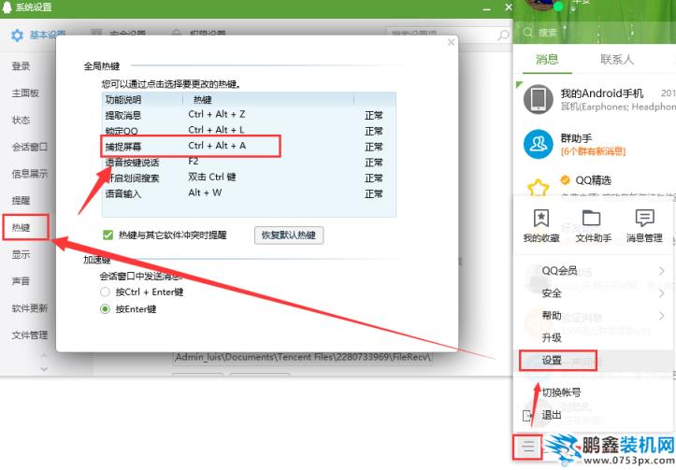Expand sidebar list with down chevron
676x470 pixels.
click(44, 369)
